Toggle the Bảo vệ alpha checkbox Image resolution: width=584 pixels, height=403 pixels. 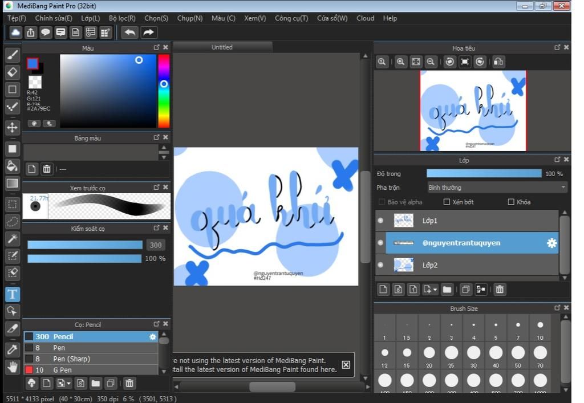click(382, 202)
